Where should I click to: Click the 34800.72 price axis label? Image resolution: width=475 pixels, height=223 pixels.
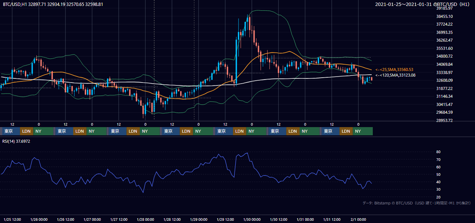coord(445,56)
